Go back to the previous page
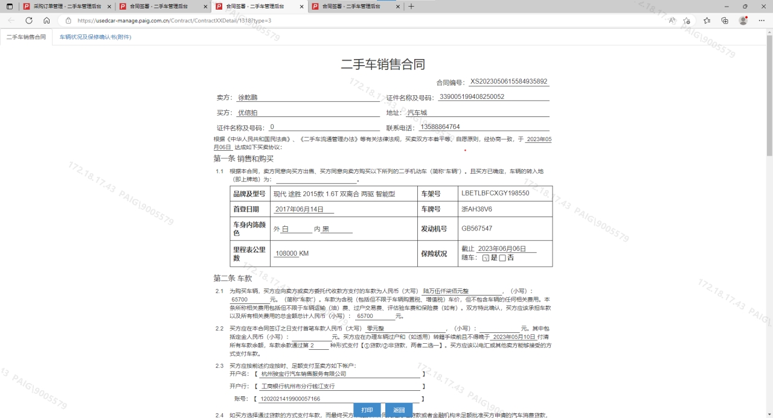Screen dimensions: 773x418 [x=11, y=20]
